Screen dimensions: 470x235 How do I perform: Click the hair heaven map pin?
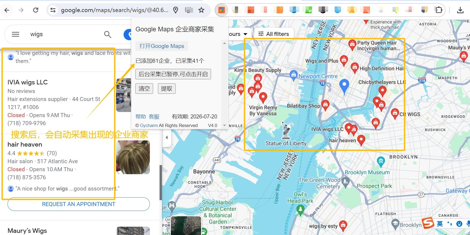coord(361,140)
